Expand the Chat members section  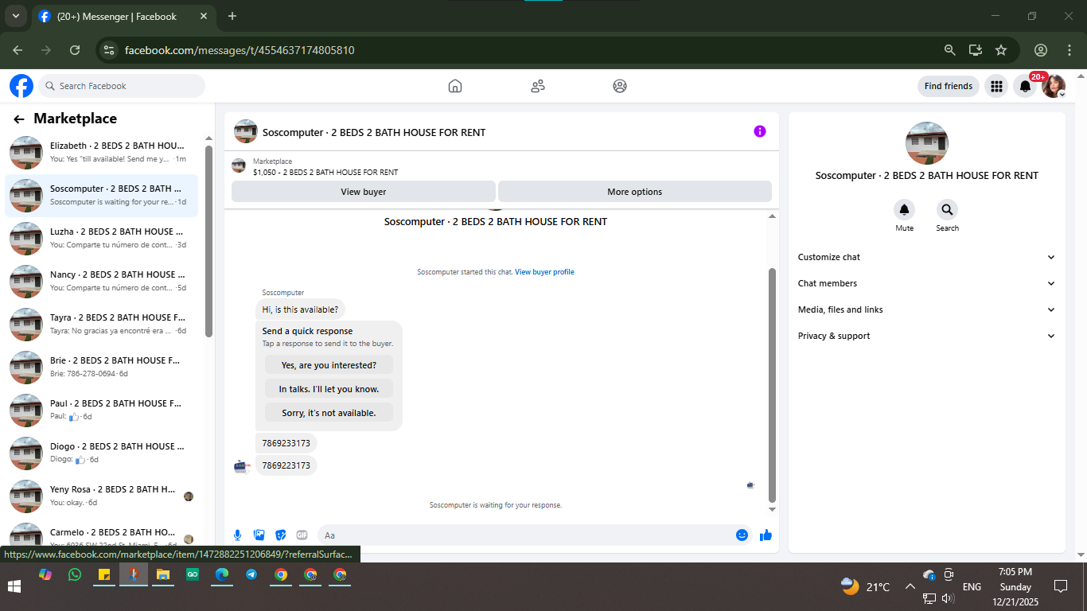[926, 283]
